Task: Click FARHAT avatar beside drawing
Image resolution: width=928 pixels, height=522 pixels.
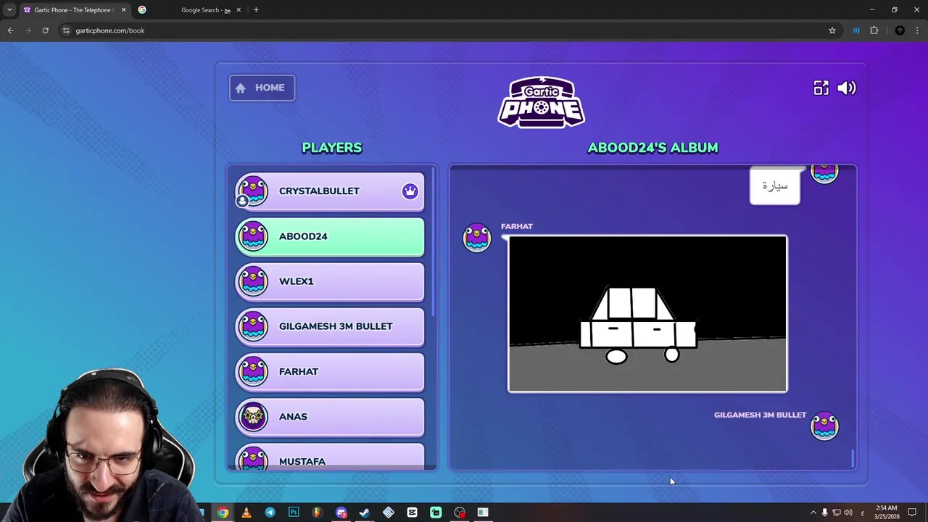Action: (477, 239)
